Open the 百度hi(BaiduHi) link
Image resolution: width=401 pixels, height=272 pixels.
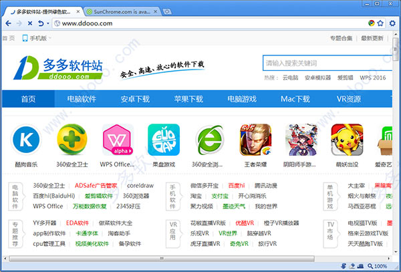point(54,196)
